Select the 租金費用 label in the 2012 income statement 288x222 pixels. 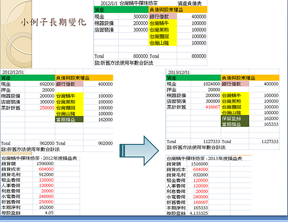11,180
